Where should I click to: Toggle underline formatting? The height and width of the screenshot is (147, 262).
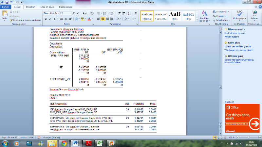54,19
